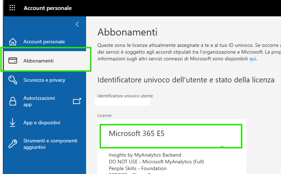Select Abbonamenti in the sidebar
Screen dimensions: 281x174
point(45,61)
